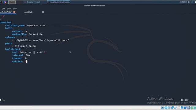The image size is (196, 110).
Task: Click the interval: 10s line
Action: (x=21, y=55)
